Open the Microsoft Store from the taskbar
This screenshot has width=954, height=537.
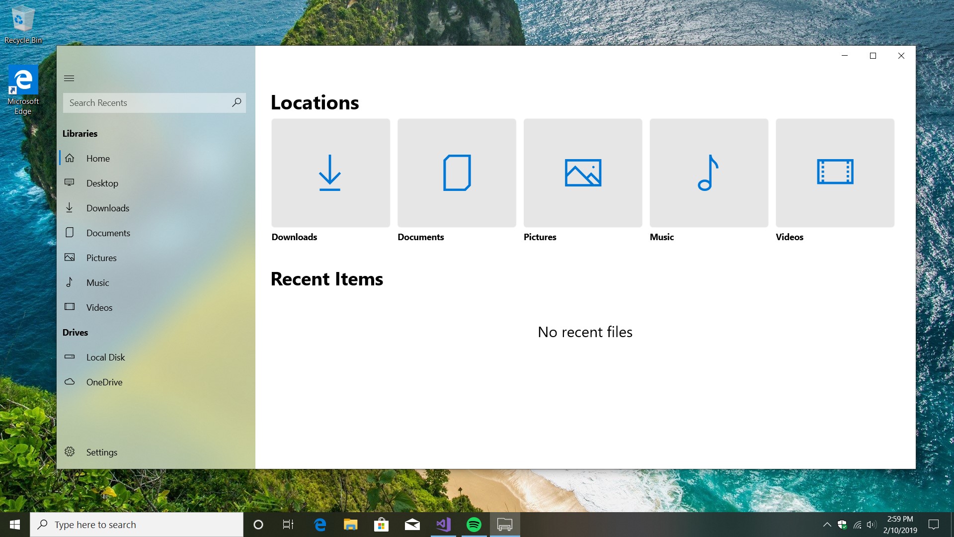coord(381,525)
